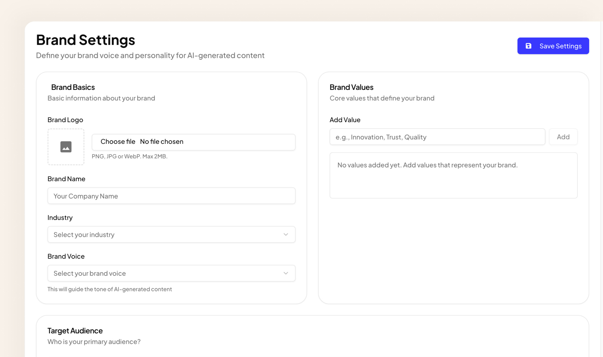
Task: Click the Target Audience section header
Action: point(75,331)
